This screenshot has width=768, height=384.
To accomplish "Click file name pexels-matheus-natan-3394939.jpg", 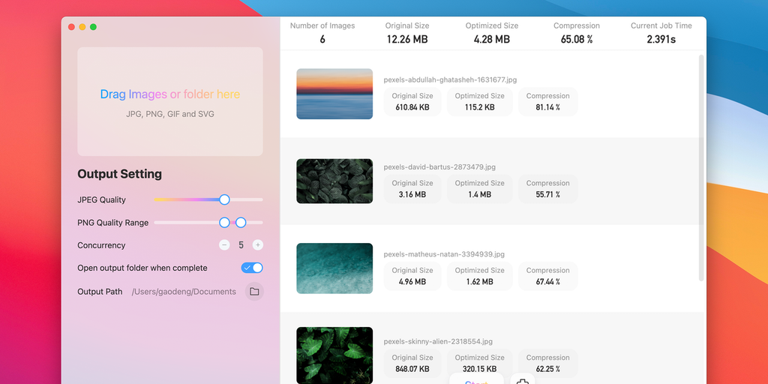I will click(x=444, y=253).
